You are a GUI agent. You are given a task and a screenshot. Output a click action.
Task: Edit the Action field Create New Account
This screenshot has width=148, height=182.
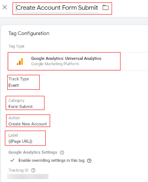(28, 121)
